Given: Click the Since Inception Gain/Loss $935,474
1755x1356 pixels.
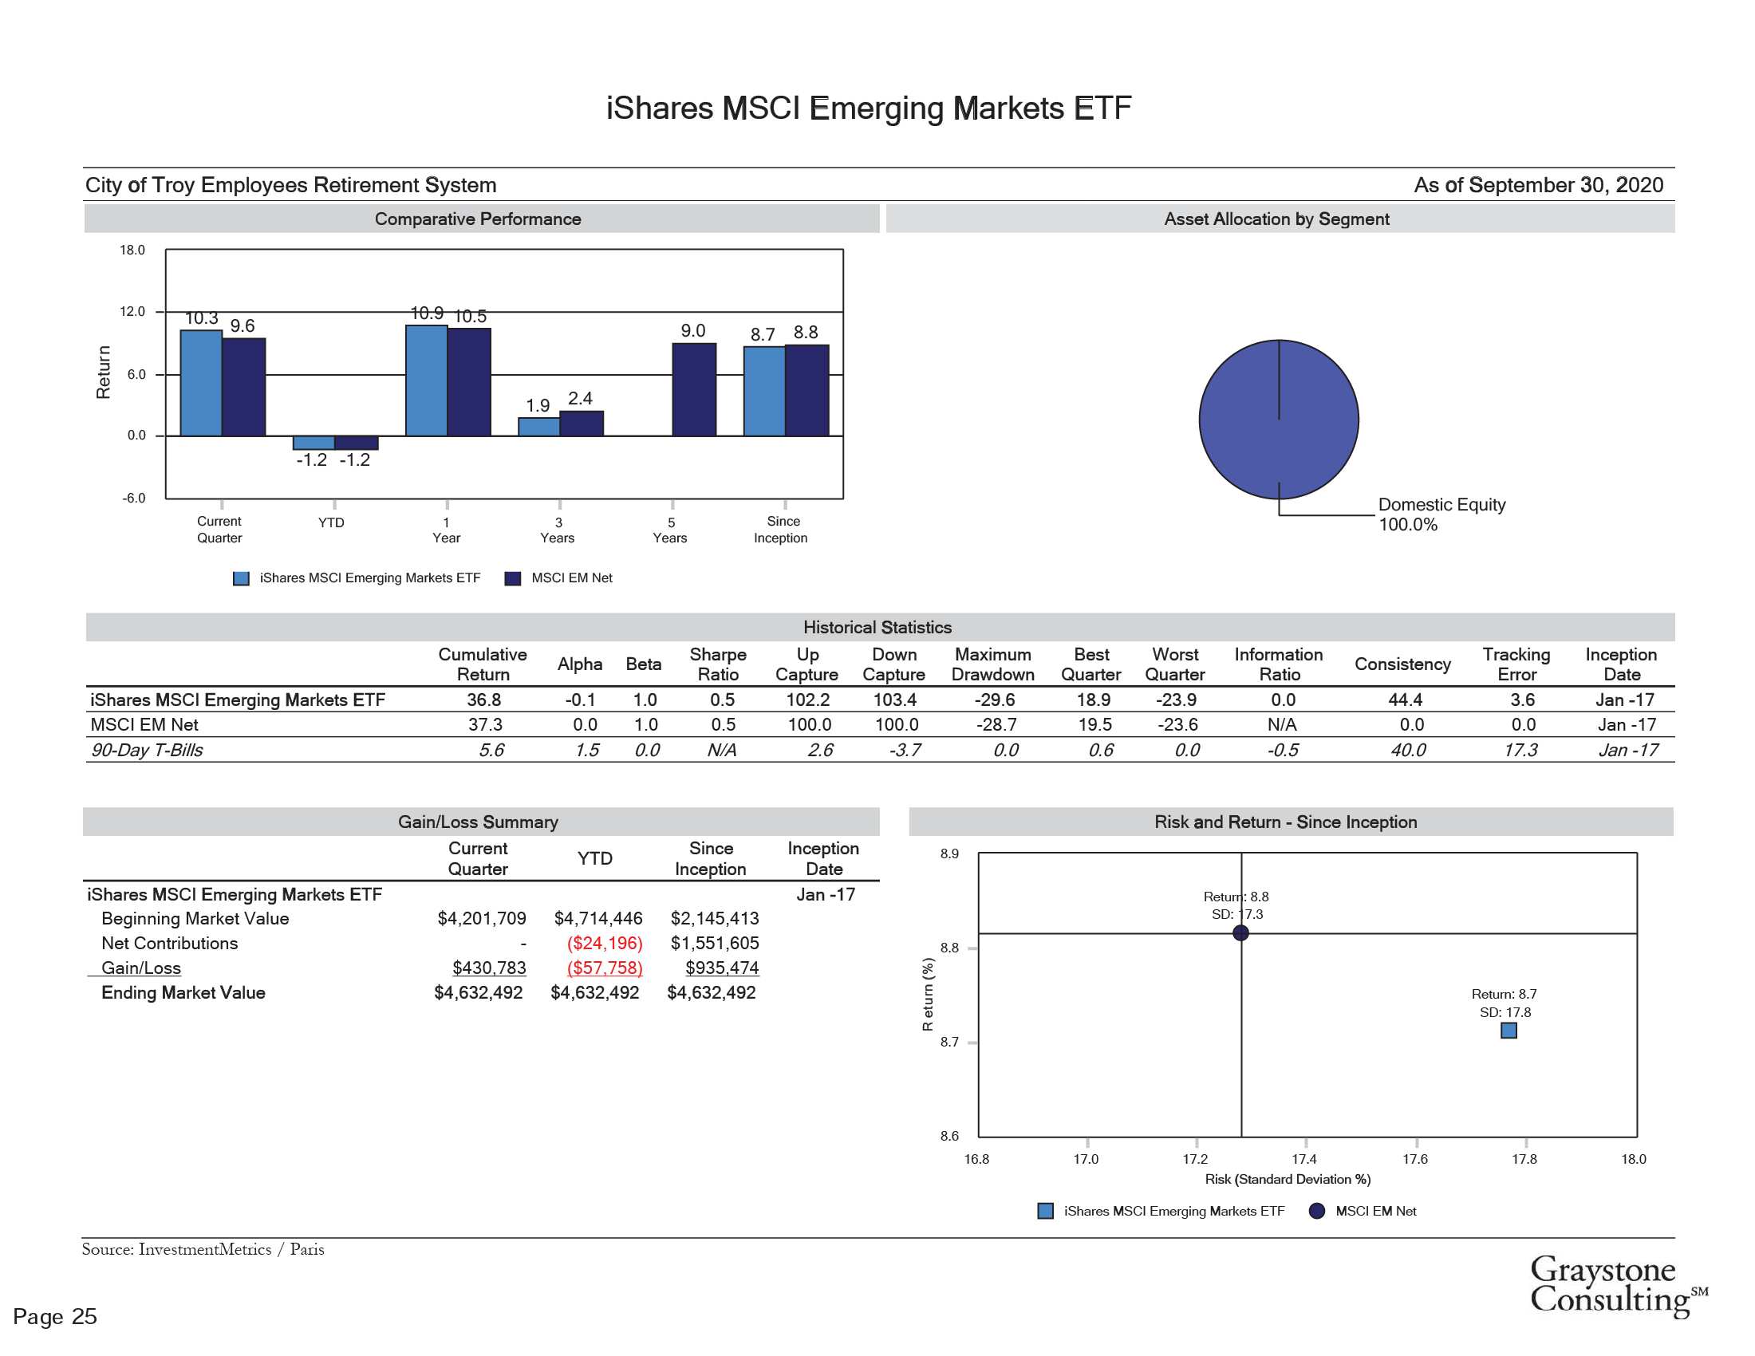Looking at the screenshot, I should coord(722,968).
